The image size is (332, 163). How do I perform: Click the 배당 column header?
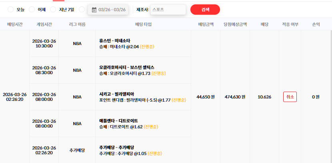pos(264,24)
